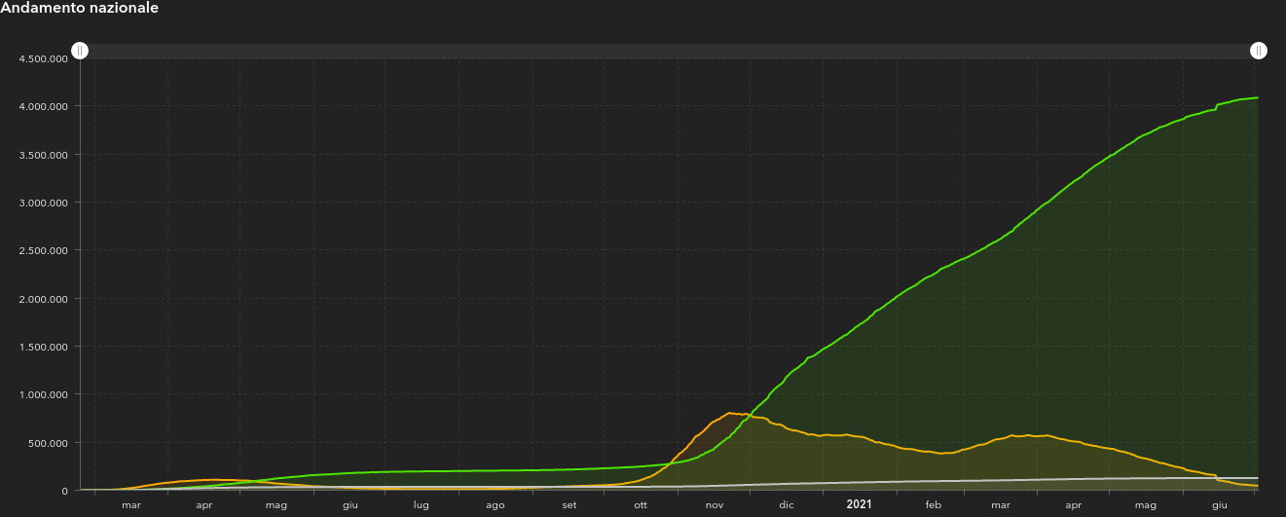
Task: Click the right range slider handle
Action: tap(1259, 51)
